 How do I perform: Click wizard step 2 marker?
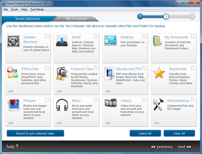tap(166, 16)
